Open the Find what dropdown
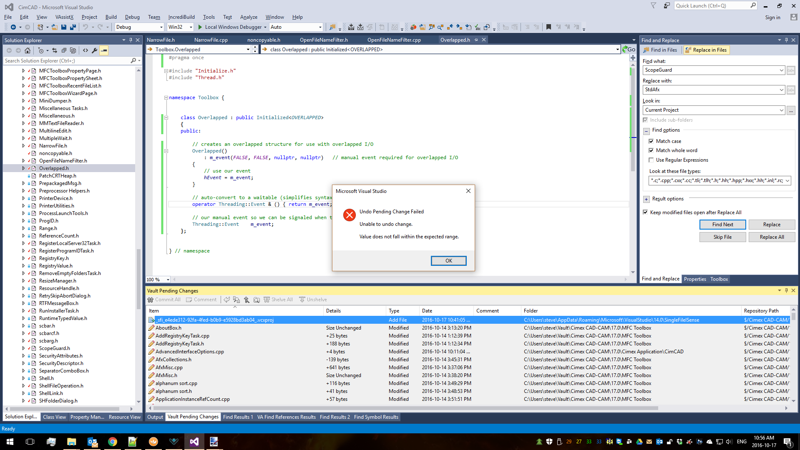 pos(781,70)
